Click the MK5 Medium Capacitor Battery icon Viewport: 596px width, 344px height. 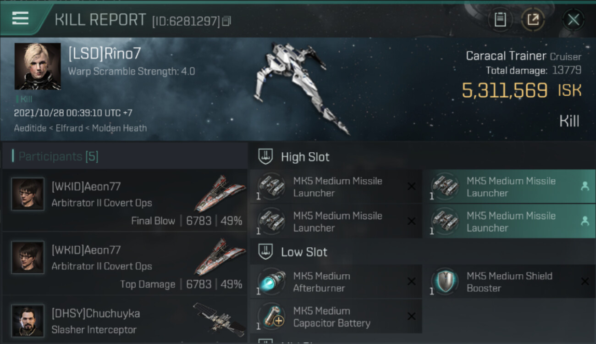pyautogui.click(x=271, y=316)
